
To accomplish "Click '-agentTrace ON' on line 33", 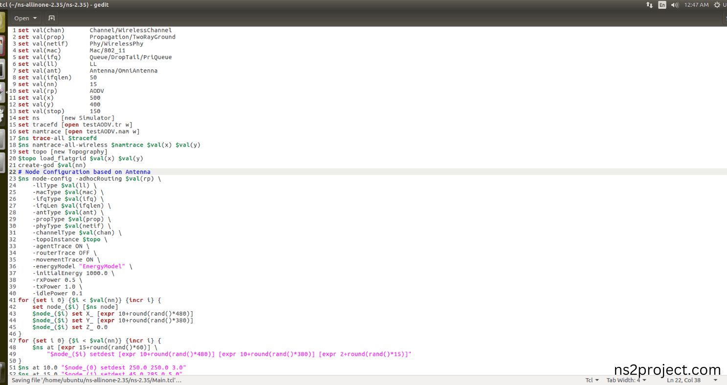I will [x=58, y=246].
